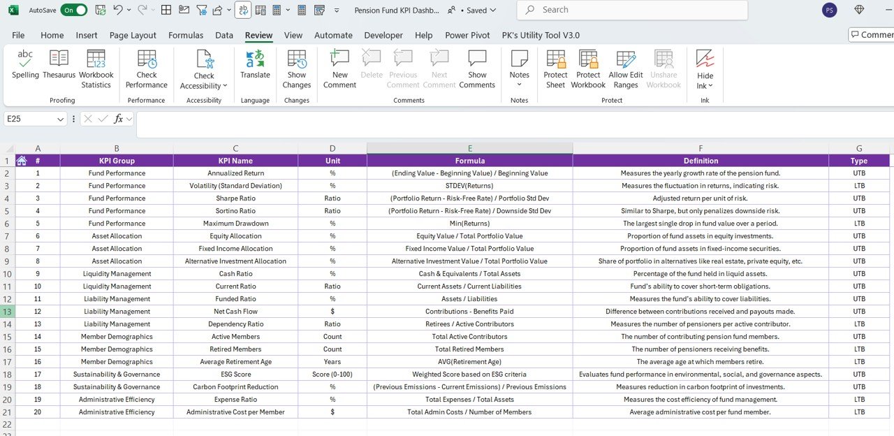Open the Saved status dropdown in title bar
The image size is (894, 436).
tap(479, 10)
